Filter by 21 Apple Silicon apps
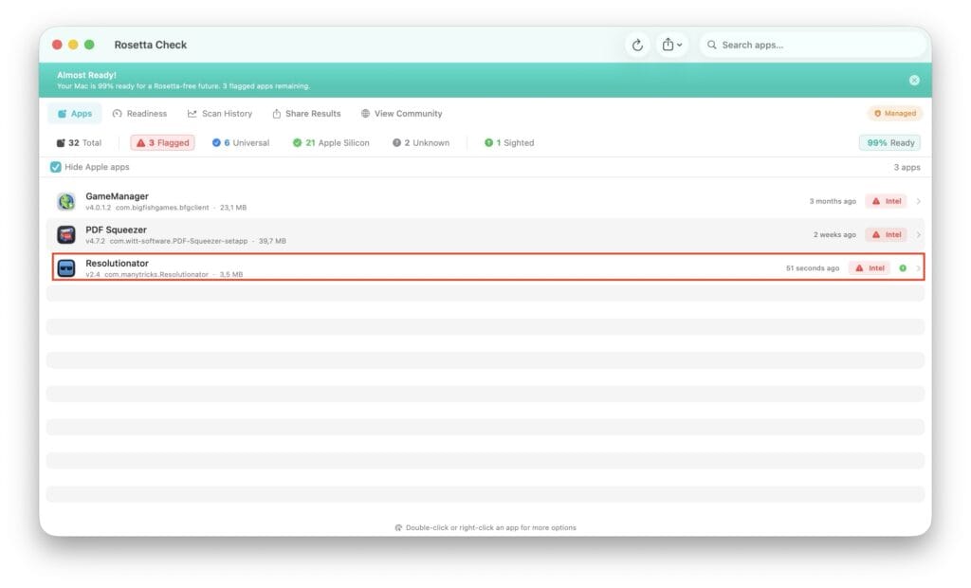The width and height of the screenshot is (971, 588). coord(331,142)
